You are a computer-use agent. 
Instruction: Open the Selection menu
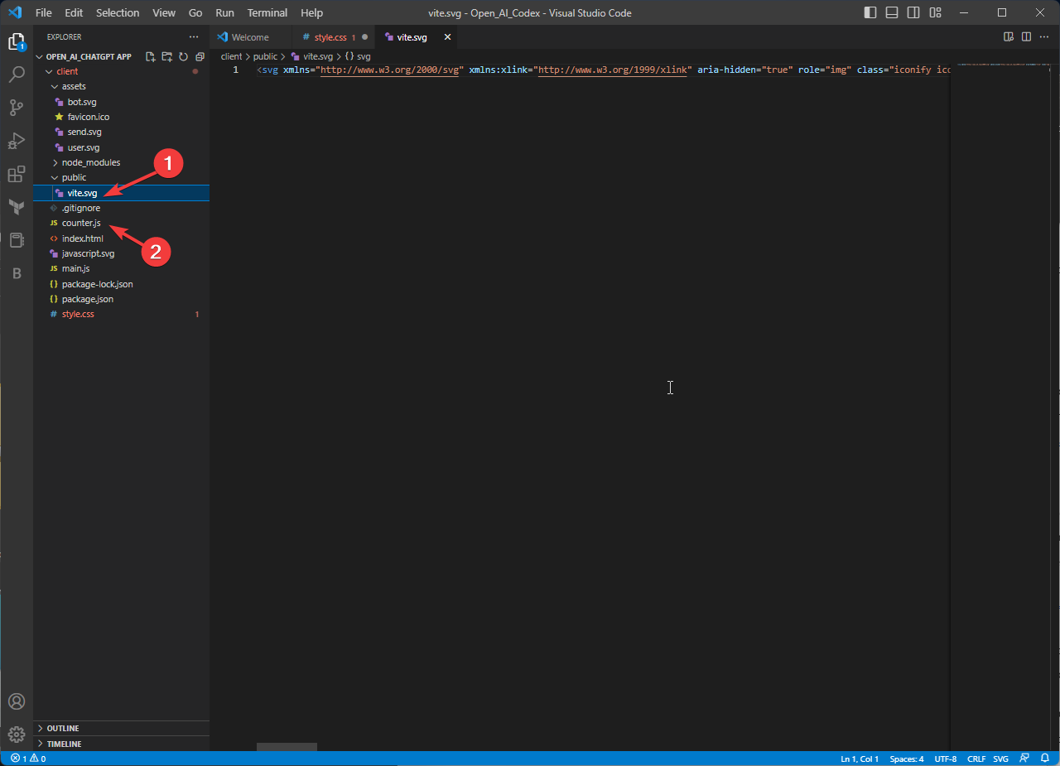pyautogui.click(x=118, y=12)
